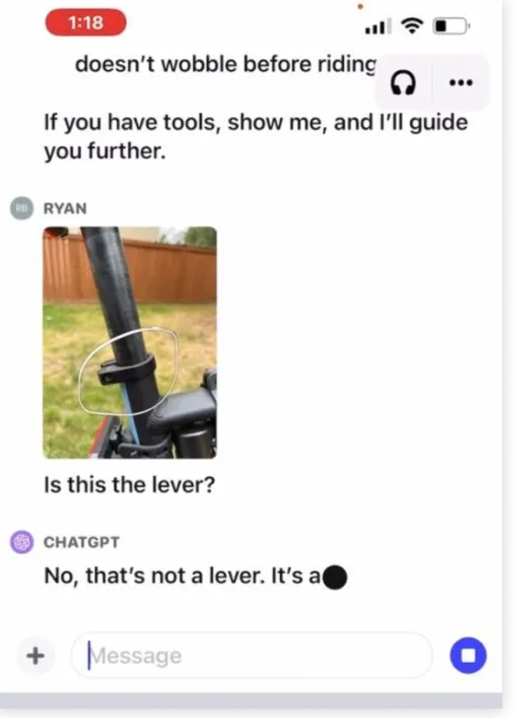Open the bike seat post photo thumbnail
This screenshot has height=718, width=525.
pyautogui.click(x=130, y=342)
